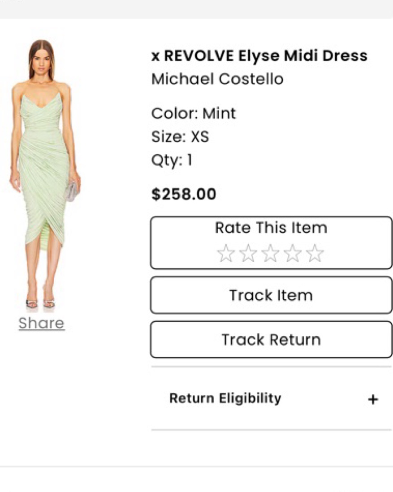393x492 pixels.
Task: Click the Michael Costello brand name
Action: coord(217,79)
